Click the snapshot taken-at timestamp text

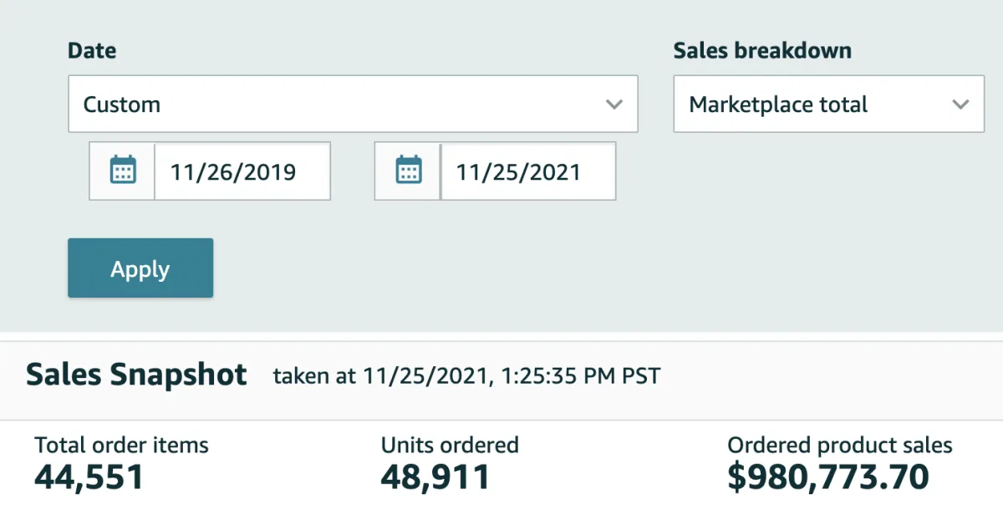[x=466, y=375]
